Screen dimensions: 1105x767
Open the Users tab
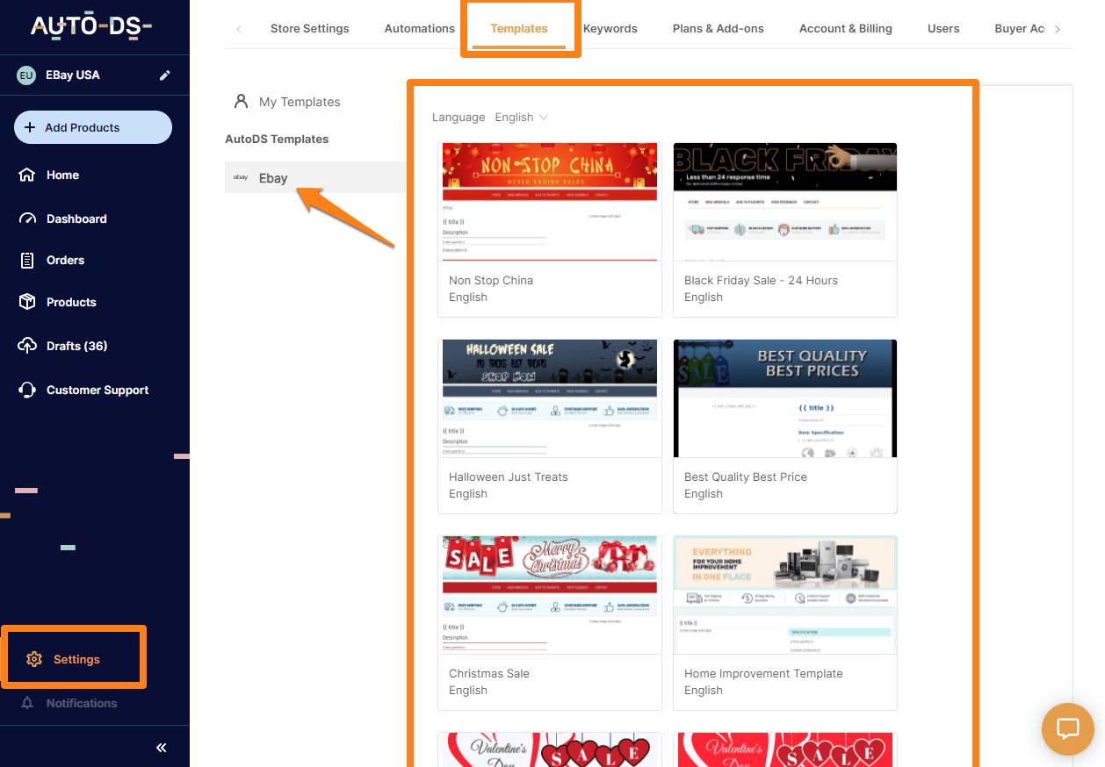click(943, 29)
